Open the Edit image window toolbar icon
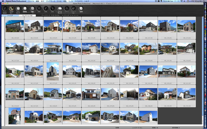The width and height of the screenshot is (207, 129). click(x=5, y=9)
